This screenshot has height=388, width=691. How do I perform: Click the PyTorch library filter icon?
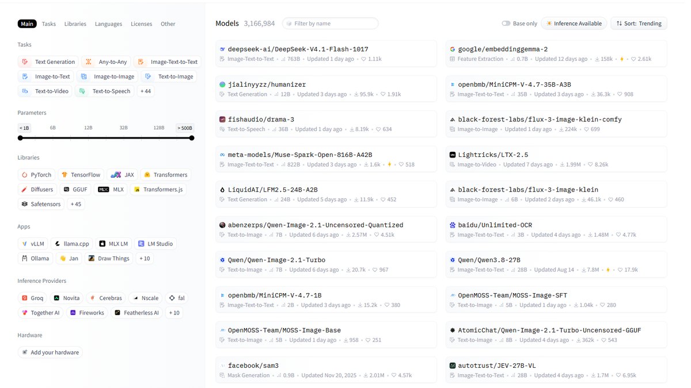(25, 175)
